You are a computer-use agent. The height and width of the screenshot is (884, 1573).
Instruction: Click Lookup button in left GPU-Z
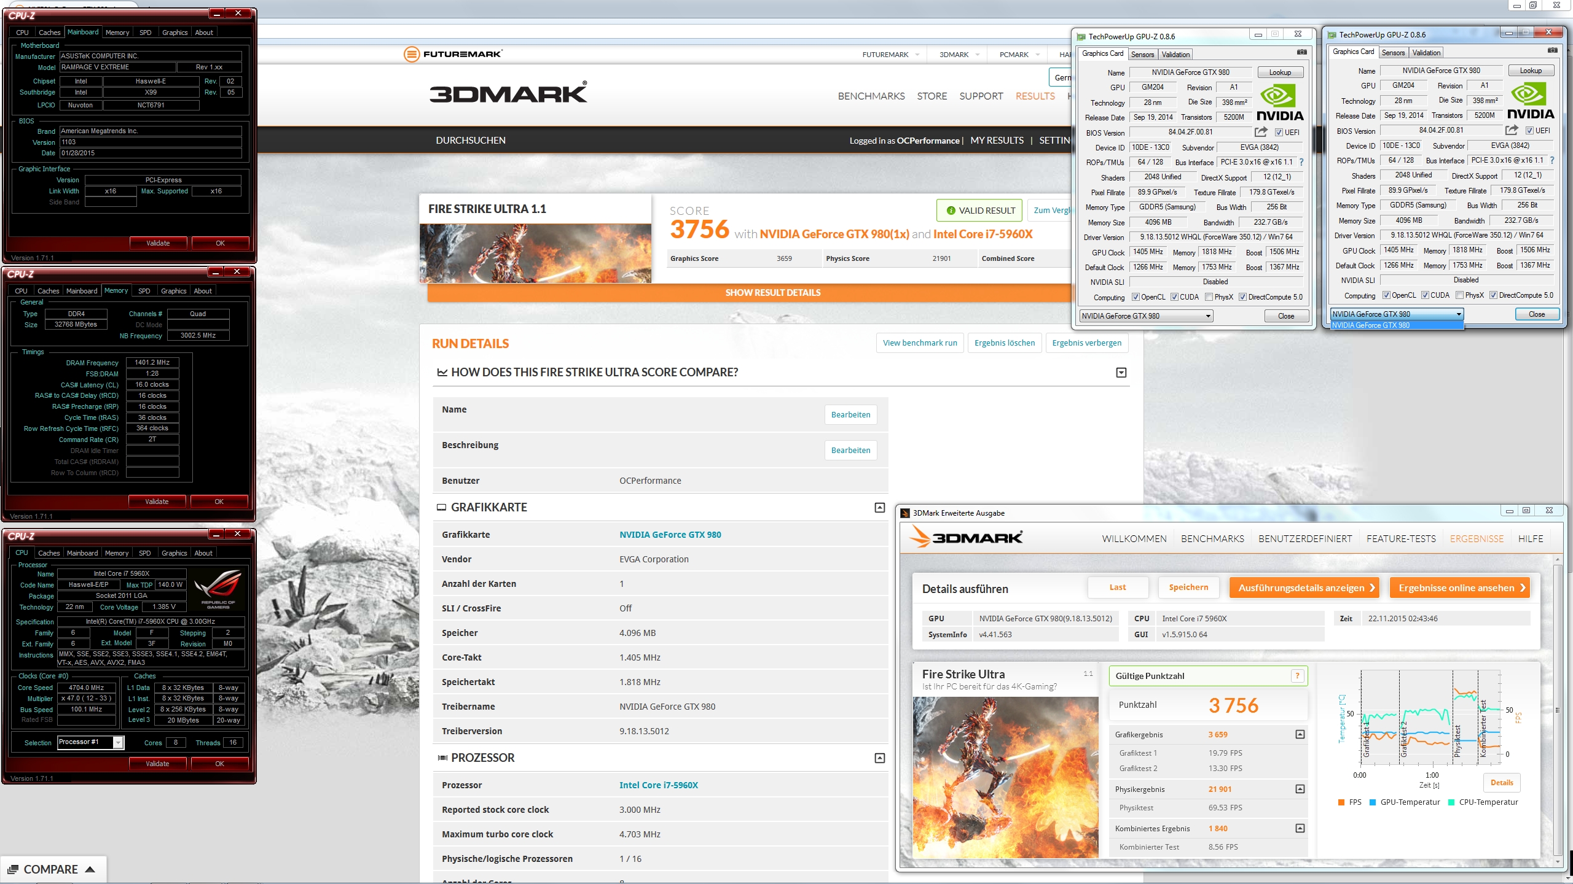coord(1280,72)
